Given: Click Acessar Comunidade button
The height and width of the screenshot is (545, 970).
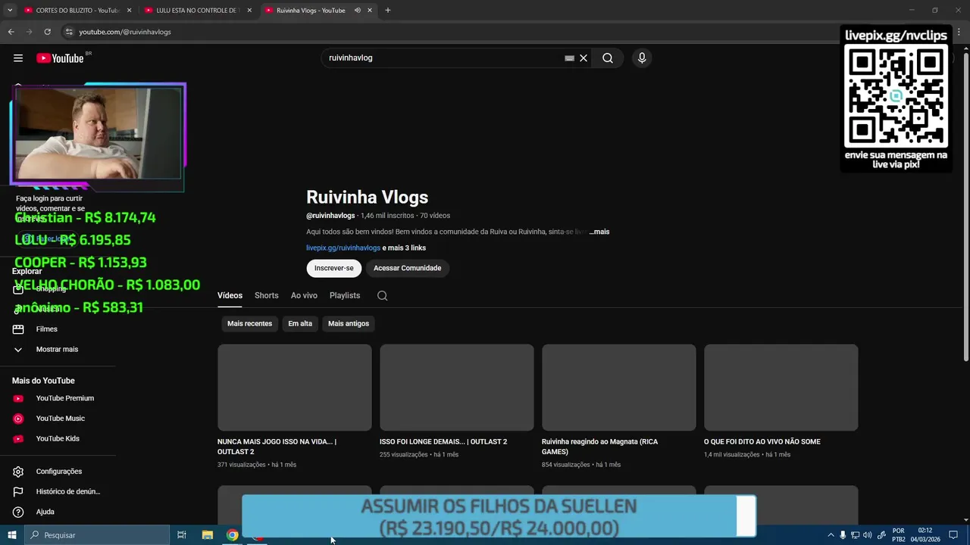Looking at the screenshot, I should pyautogui.click(x=407, y=268).
